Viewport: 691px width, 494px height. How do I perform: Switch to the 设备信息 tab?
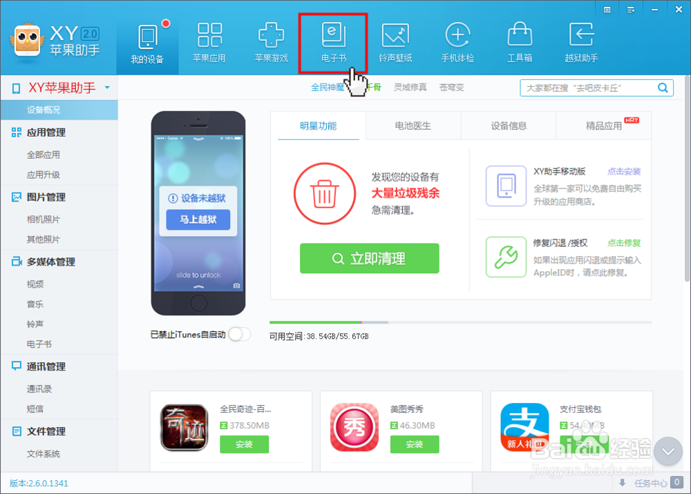(509, 126)
